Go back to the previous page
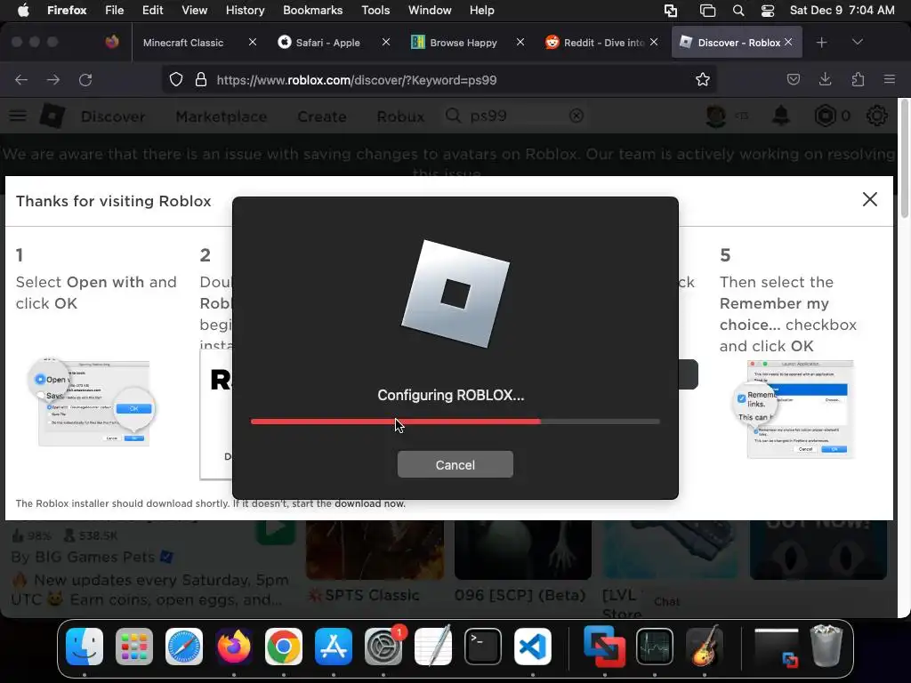This screenshot has width=911, height=683. [21, 79]
